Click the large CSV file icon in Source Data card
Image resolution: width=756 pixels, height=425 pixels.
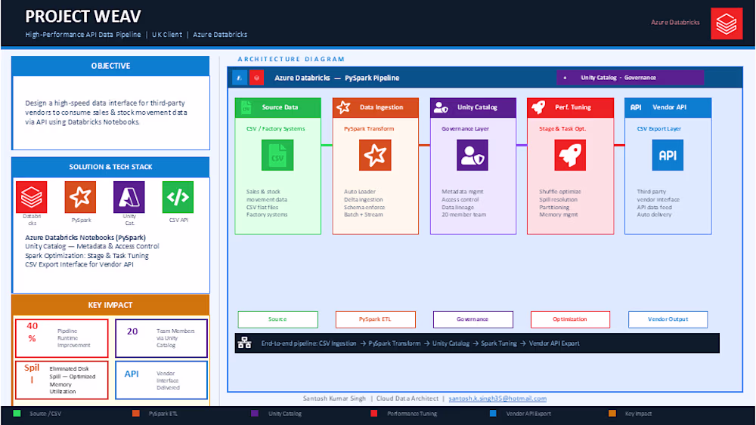pyautogui.click(x=277, y=155)
